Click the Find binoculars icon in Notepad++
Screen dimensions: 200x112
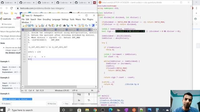(x=64, y=26)
